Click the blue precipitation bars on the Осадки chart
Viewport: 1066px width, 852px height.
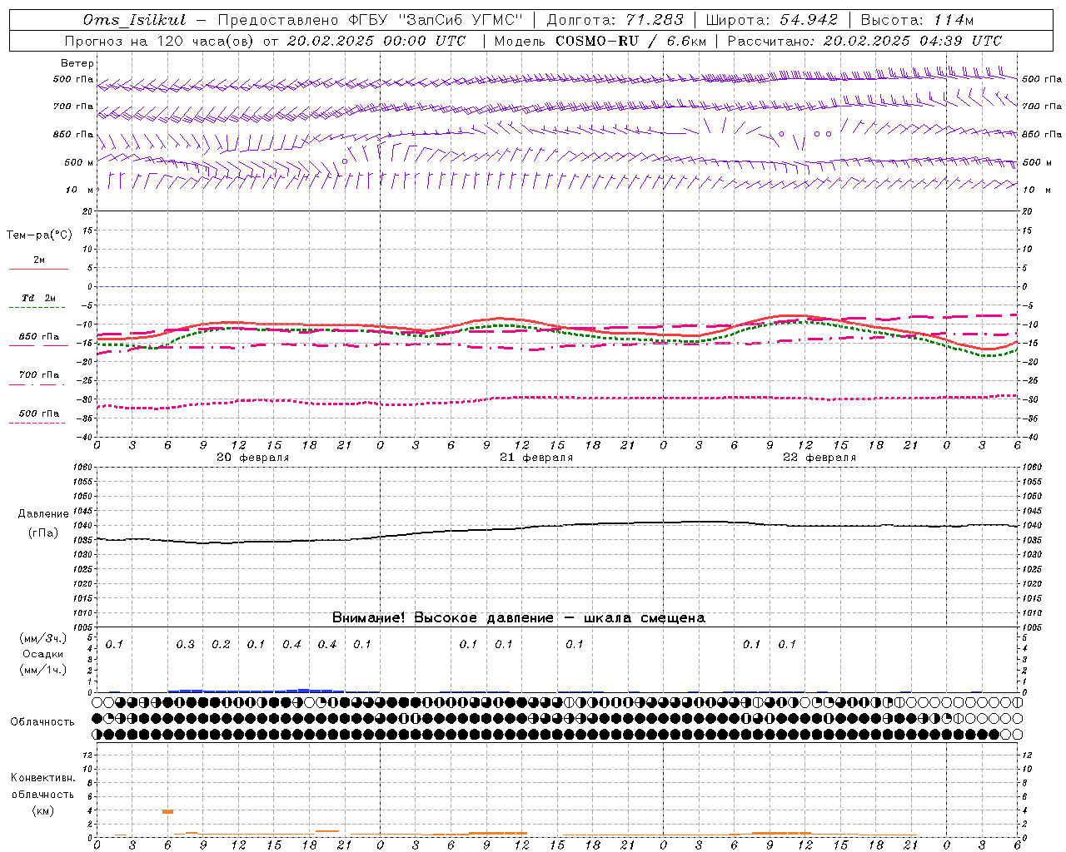(x=256, y=691)
